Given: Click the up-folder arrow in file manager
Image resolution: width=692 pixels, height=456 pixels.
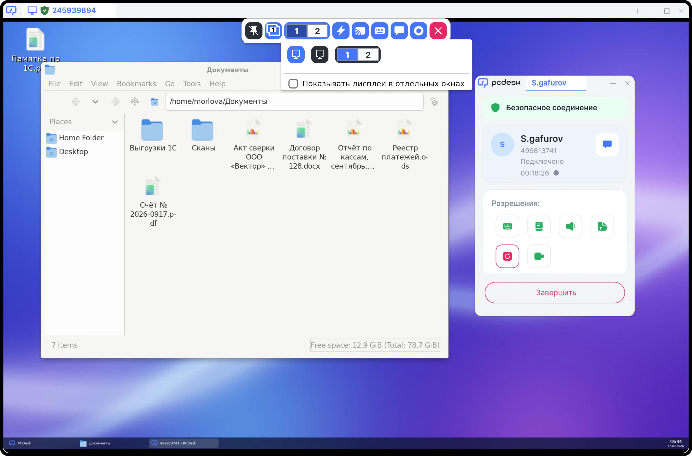Looking at the screenshot, I should (x=135, y=101).
